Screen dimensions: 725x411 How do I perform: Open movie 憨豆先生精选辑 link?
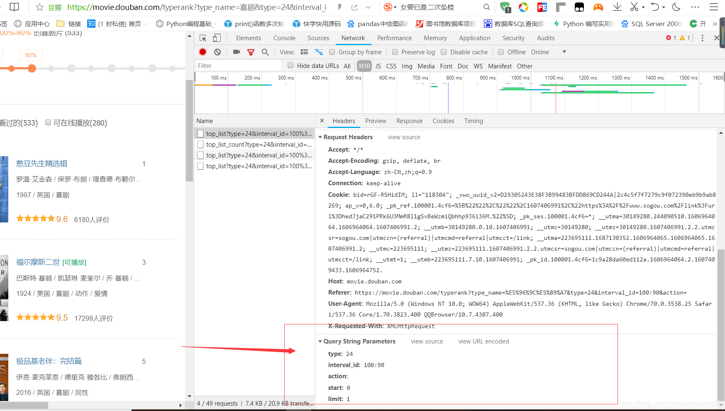(x=41, y=164)
